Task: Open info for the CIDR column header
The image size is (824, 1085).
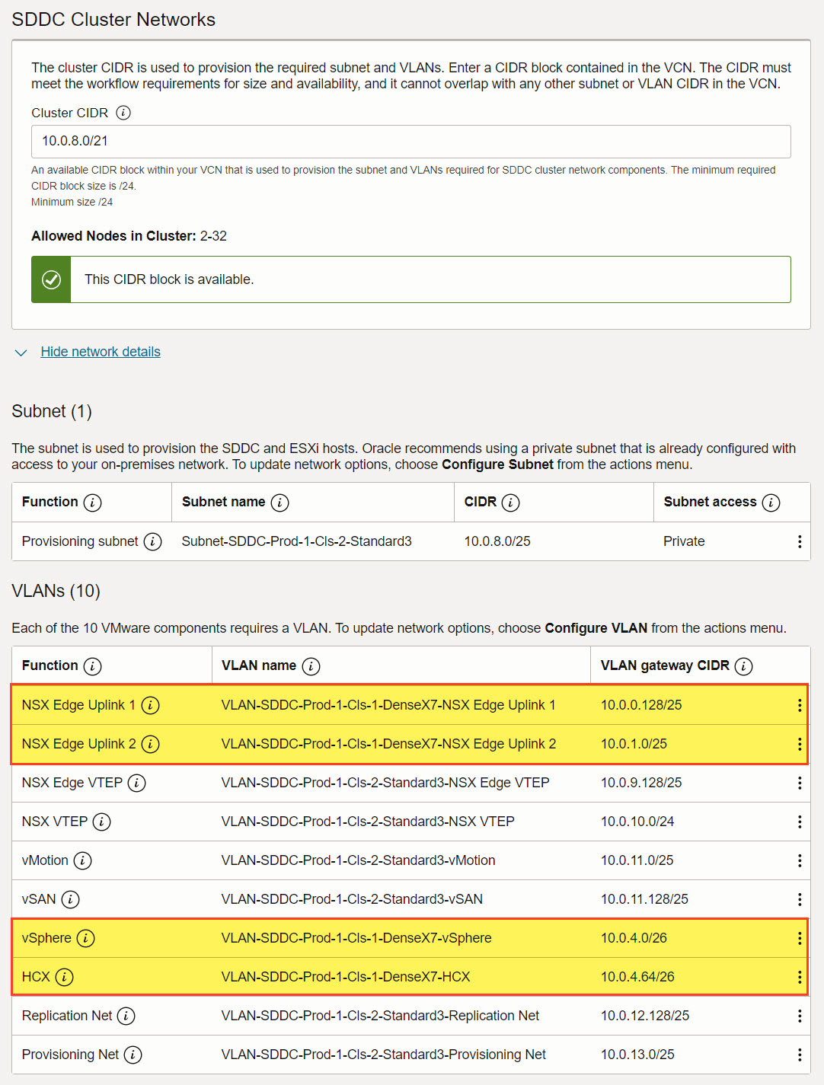Action: [510, 503]
